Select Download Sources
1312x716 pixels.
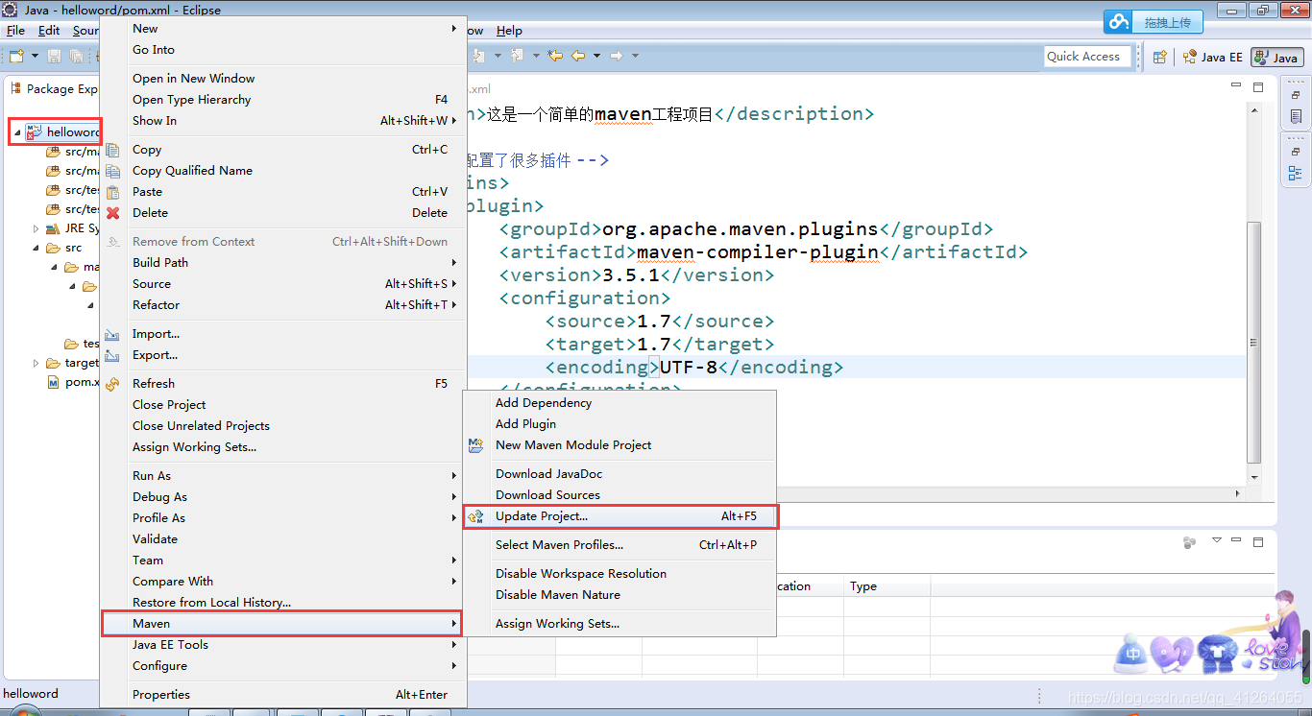click(620, 495)
